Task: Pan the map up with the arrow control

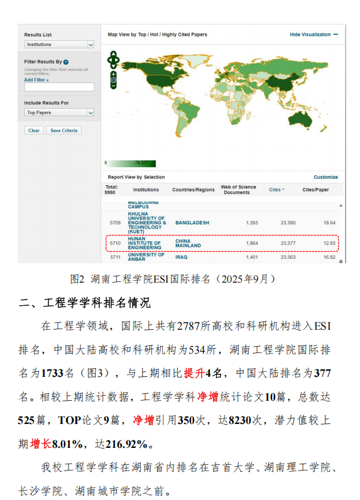Action: point(114,54)
